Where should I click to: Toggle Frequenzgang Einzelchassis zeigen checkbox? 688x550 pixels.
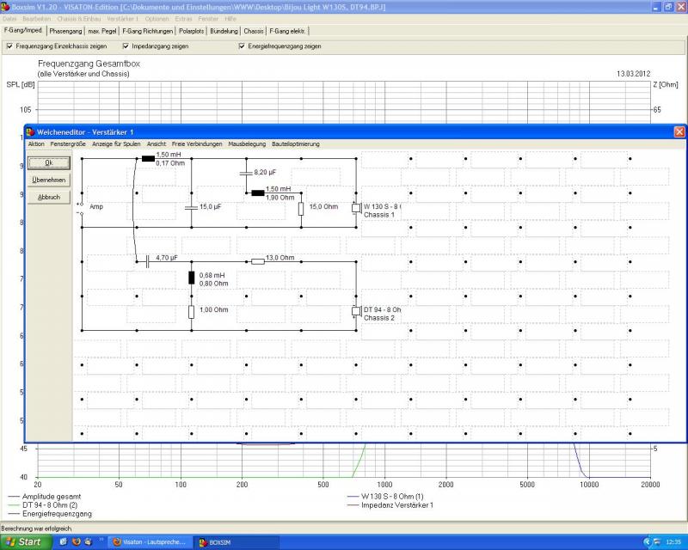(x=9, y=46)
